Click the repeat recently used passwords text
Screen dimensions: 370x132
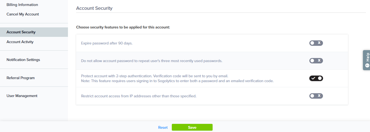point(152,61)
